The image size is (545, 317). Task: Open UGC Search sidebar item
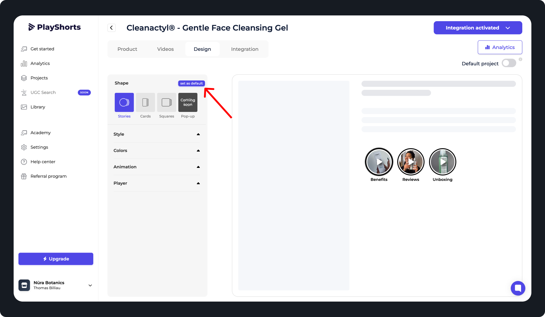[43, 93]
